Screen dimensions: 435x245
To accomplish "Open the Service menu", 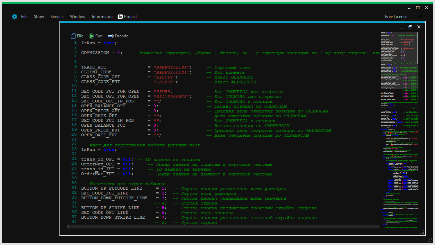I will (57, 17).
